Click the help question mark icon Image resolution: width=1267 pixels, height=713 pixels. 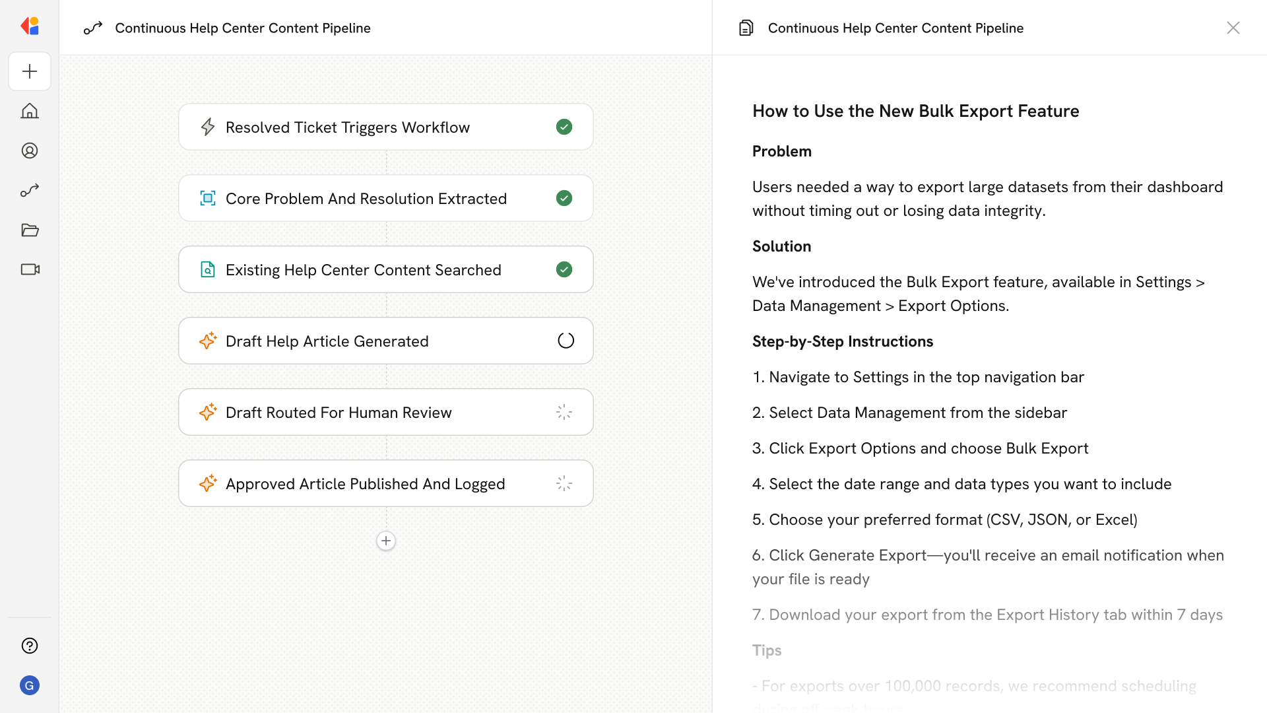pos(30,646)
